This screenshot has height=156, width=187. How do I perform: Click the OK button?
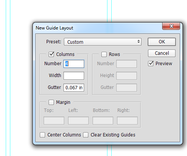tap(162, 42)
